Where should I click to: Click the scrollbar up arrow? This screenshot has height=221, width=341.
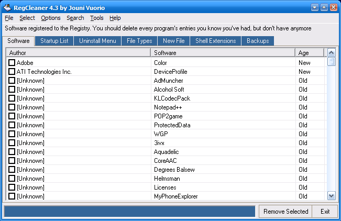click(x=332, y=53)
